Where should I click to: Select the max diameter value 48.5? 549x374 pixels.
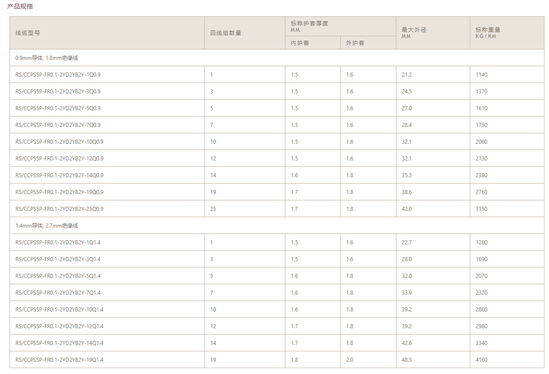point(407,360)
